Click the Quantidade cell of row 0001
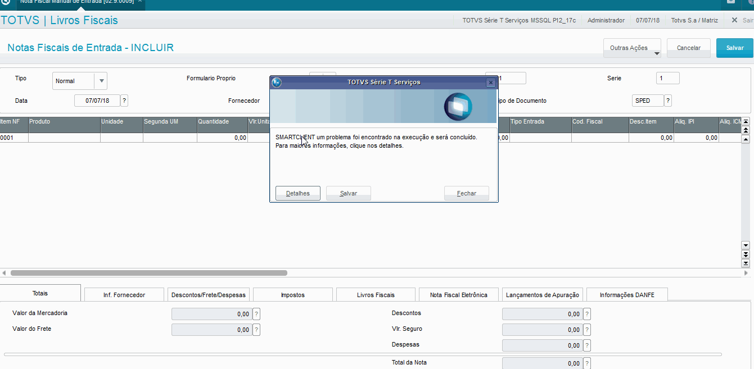The image size is (754, 369). point(222,138)
